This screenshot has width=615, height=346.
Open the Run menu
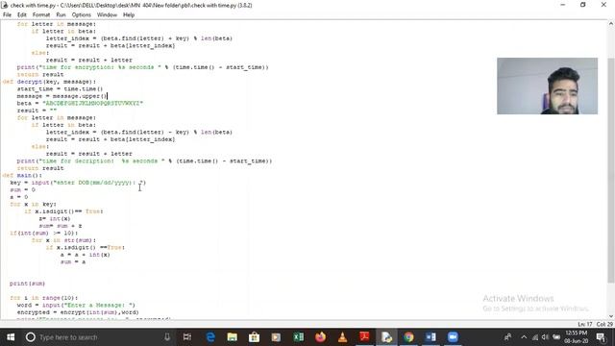click(61, 15)
